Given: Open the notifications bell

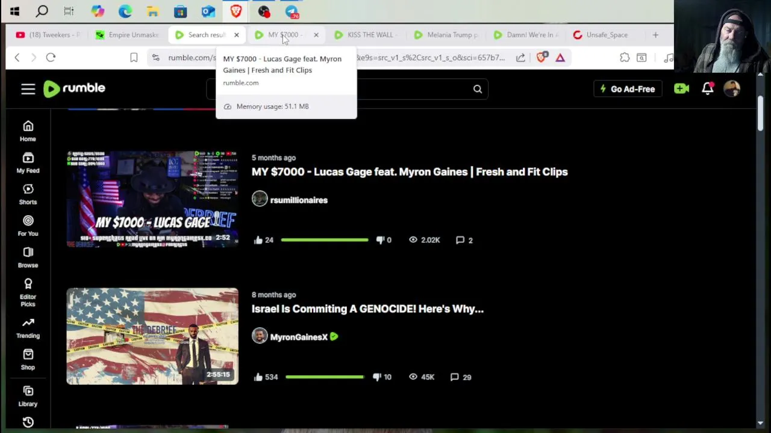Looking at the screenshot, I should (708, 89).
